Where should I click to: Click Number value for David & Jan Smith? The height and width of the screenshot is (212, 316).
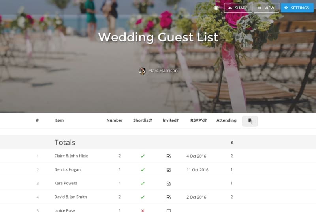tap(120, 197)
